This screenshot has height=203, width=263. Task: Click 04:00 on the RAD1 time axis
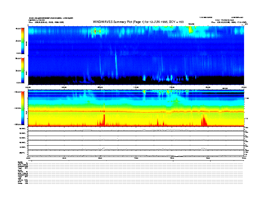point(64,87)
